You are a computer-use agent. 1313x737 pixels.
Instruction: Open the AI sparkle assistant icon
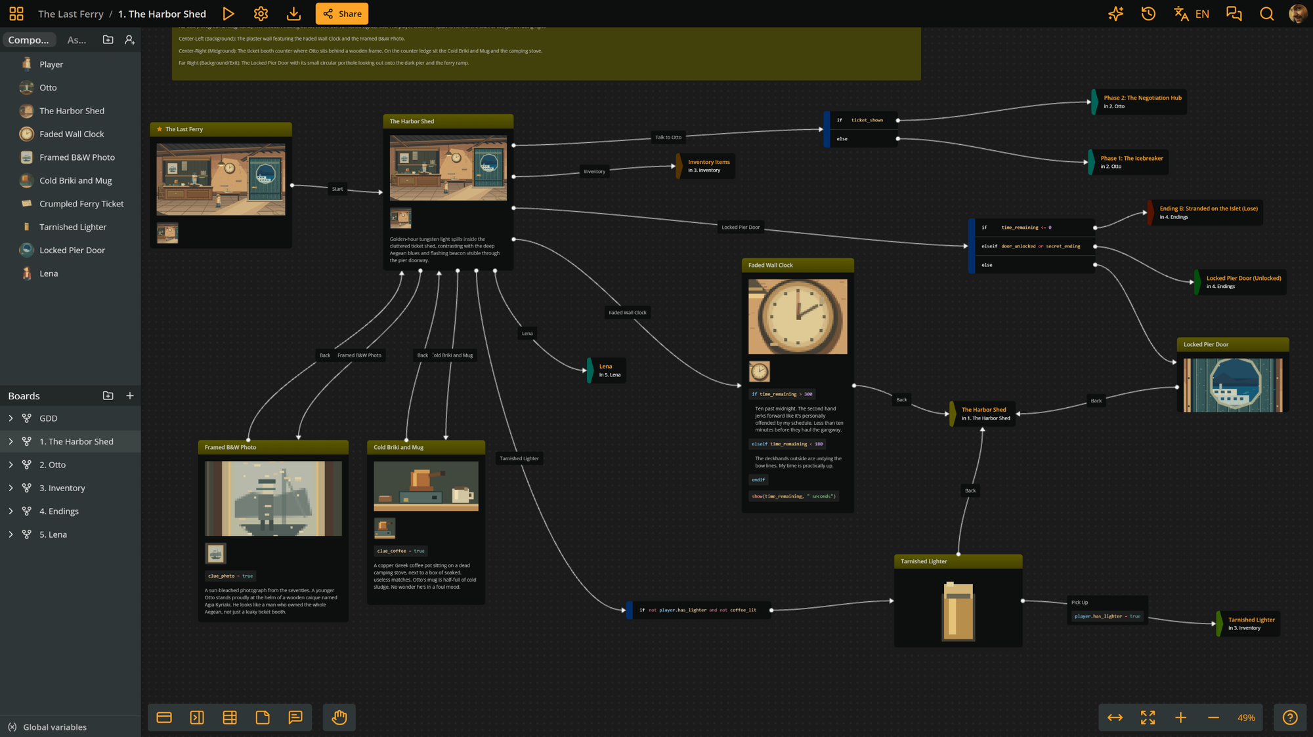click(x=1115, y=14)
